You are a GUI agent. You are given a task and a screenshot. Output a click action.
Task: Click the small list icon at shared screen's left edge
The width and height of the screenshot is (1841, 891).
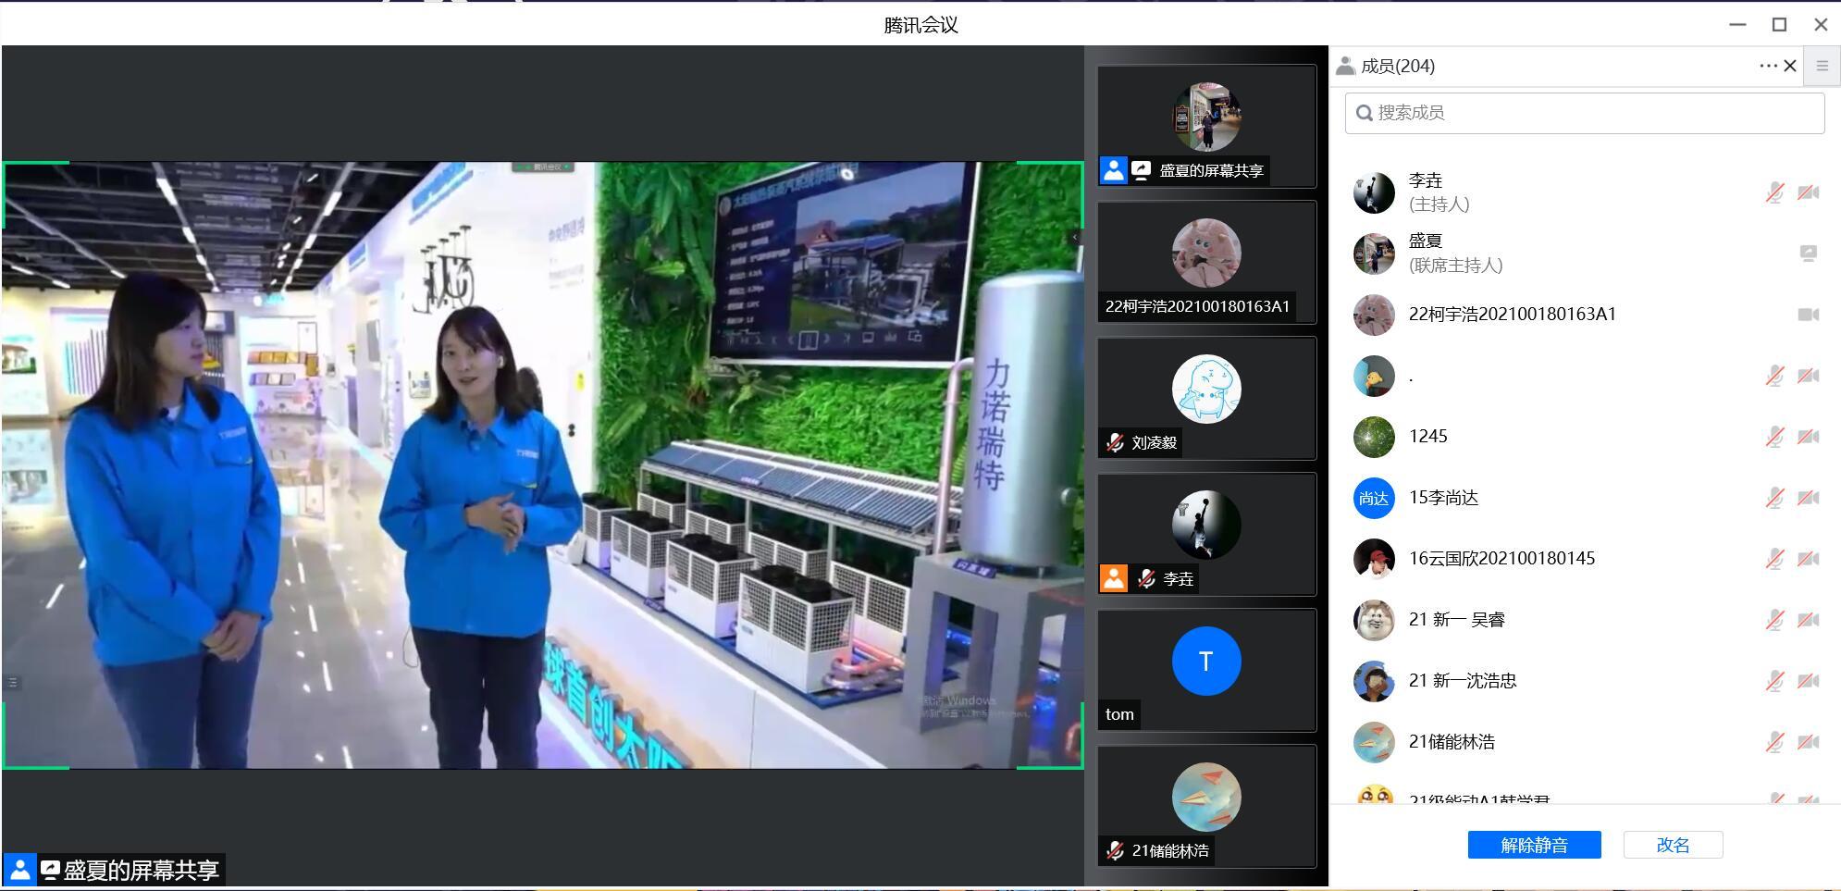(x=12, y=683)
